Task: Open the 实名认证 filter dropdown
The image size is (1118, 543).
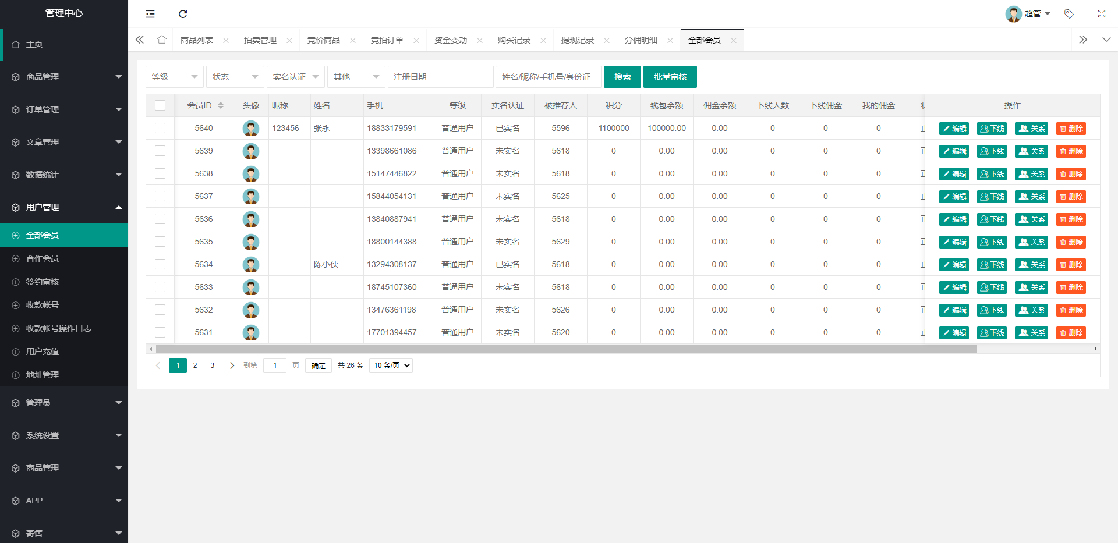Action: [x=295, y=77]
